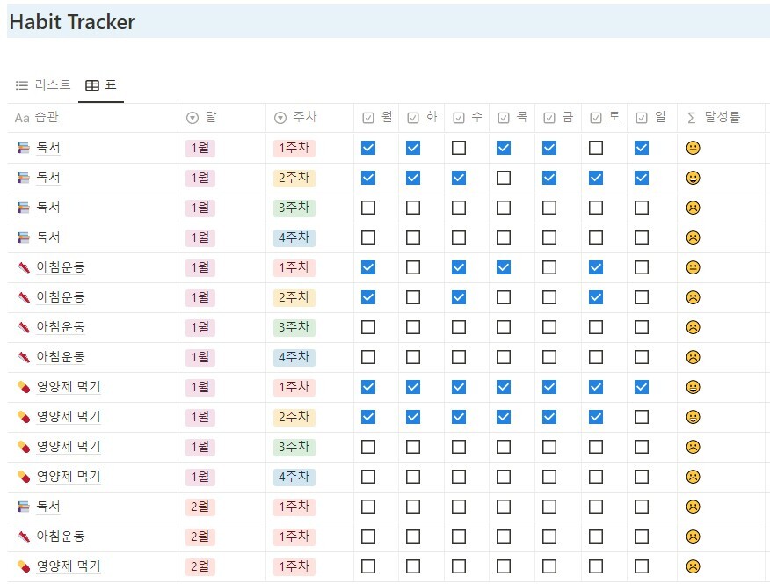Click books icon of 독서 2월 1주차 row
The height and width of the screenshot is (584, 770).
pos(24,507)
